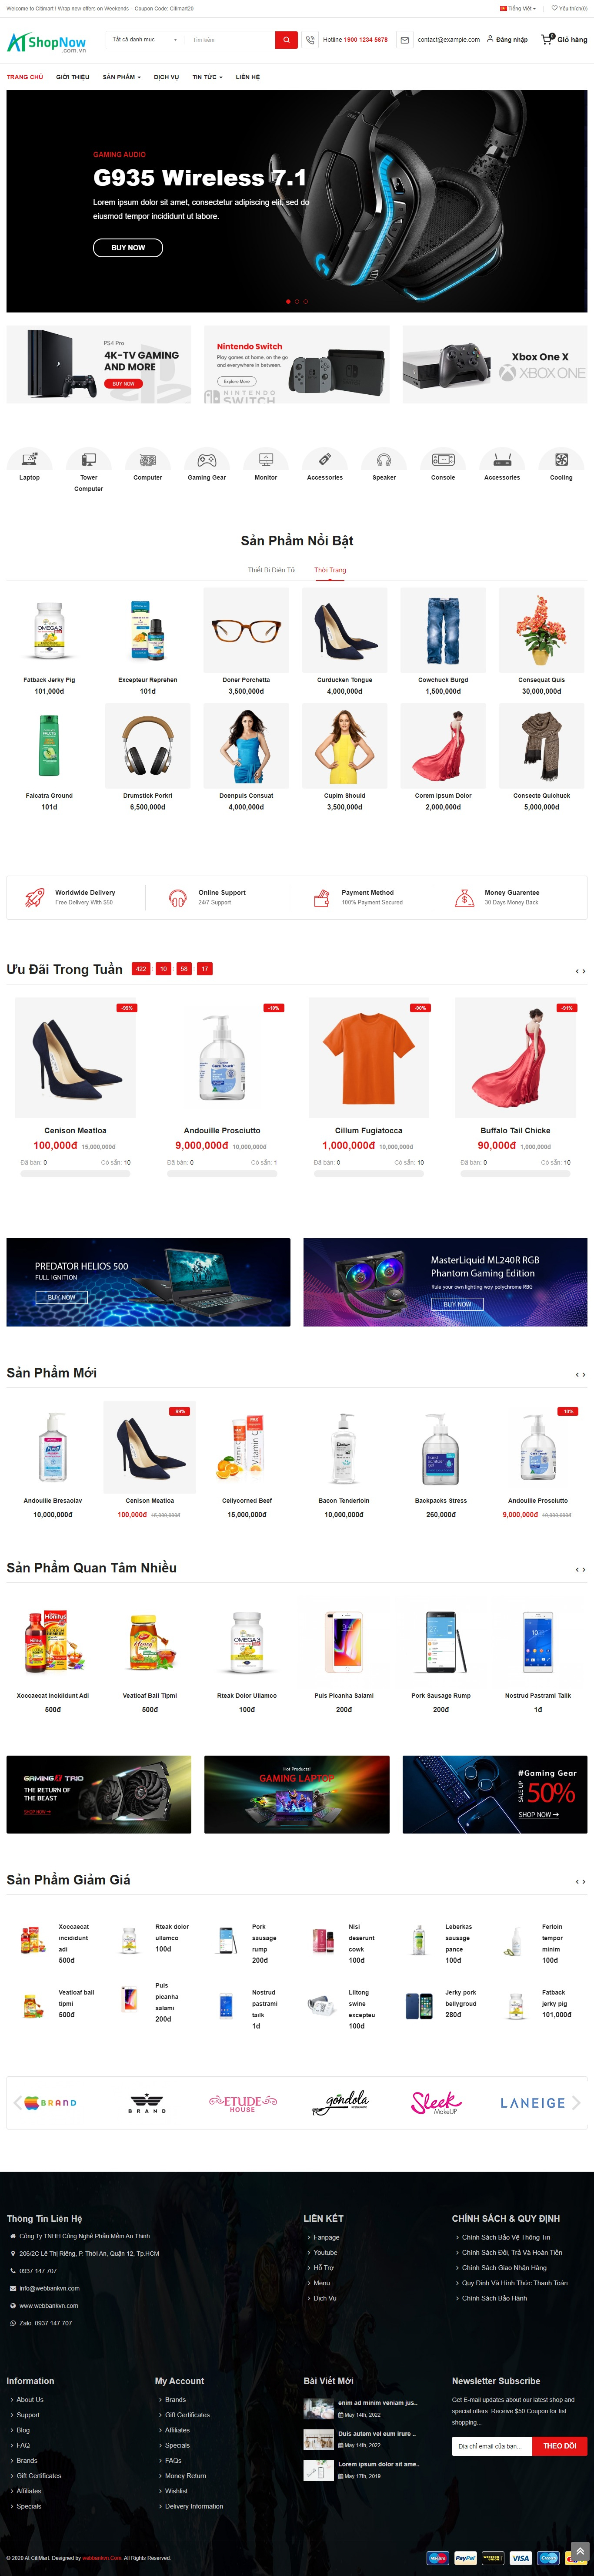Click BUY NOW on the G935 banner

128,247
